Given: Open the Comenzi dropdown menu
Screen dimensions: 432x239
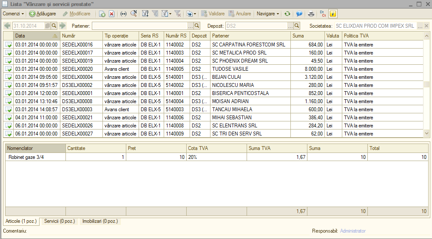Looking at the screenshot, I should (13, 14).
